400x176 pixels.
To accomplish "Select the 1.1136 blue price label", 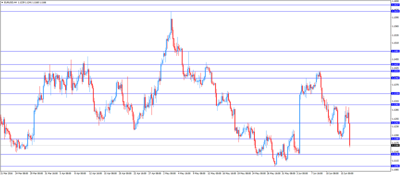I will [x=395, y=154].
